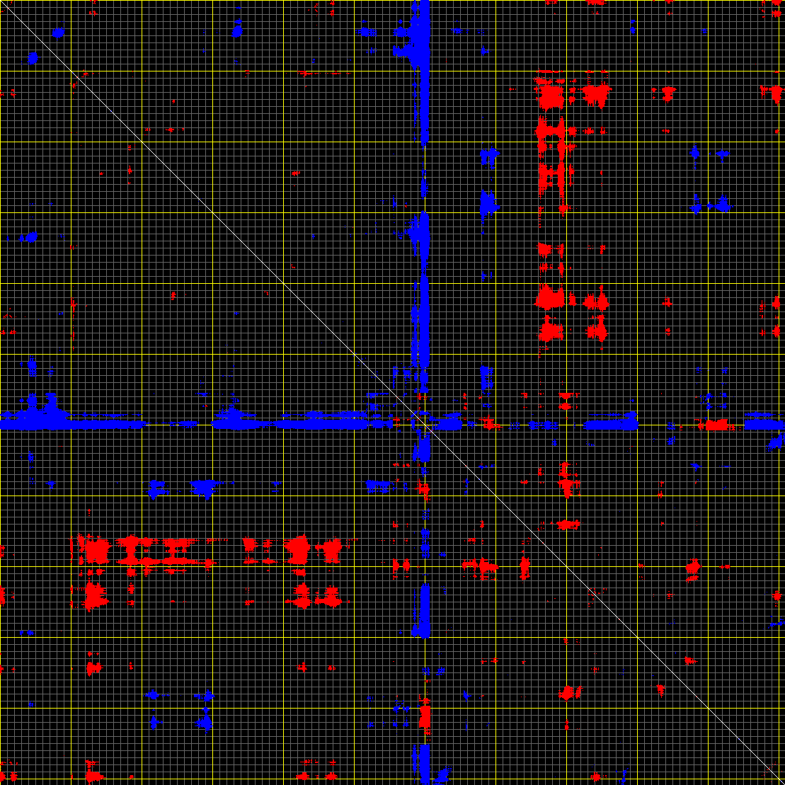Click the white diagonal line in the empty upper-left area
Screen dimensions: 785x785
106,106
